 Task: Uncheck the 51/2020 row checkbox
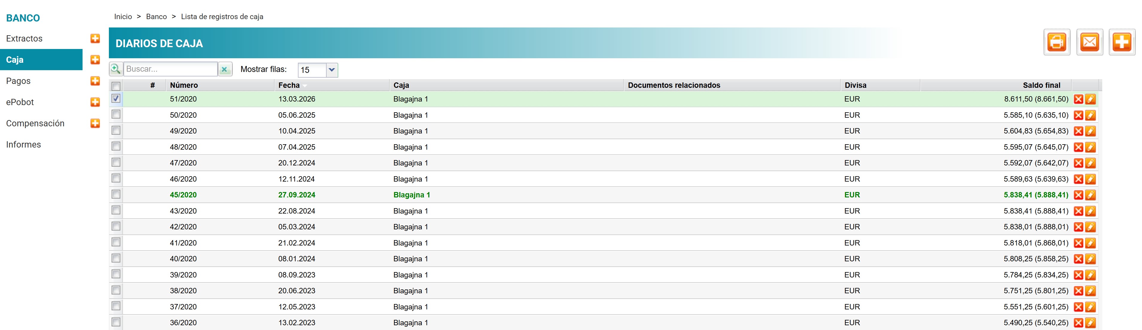116,99
